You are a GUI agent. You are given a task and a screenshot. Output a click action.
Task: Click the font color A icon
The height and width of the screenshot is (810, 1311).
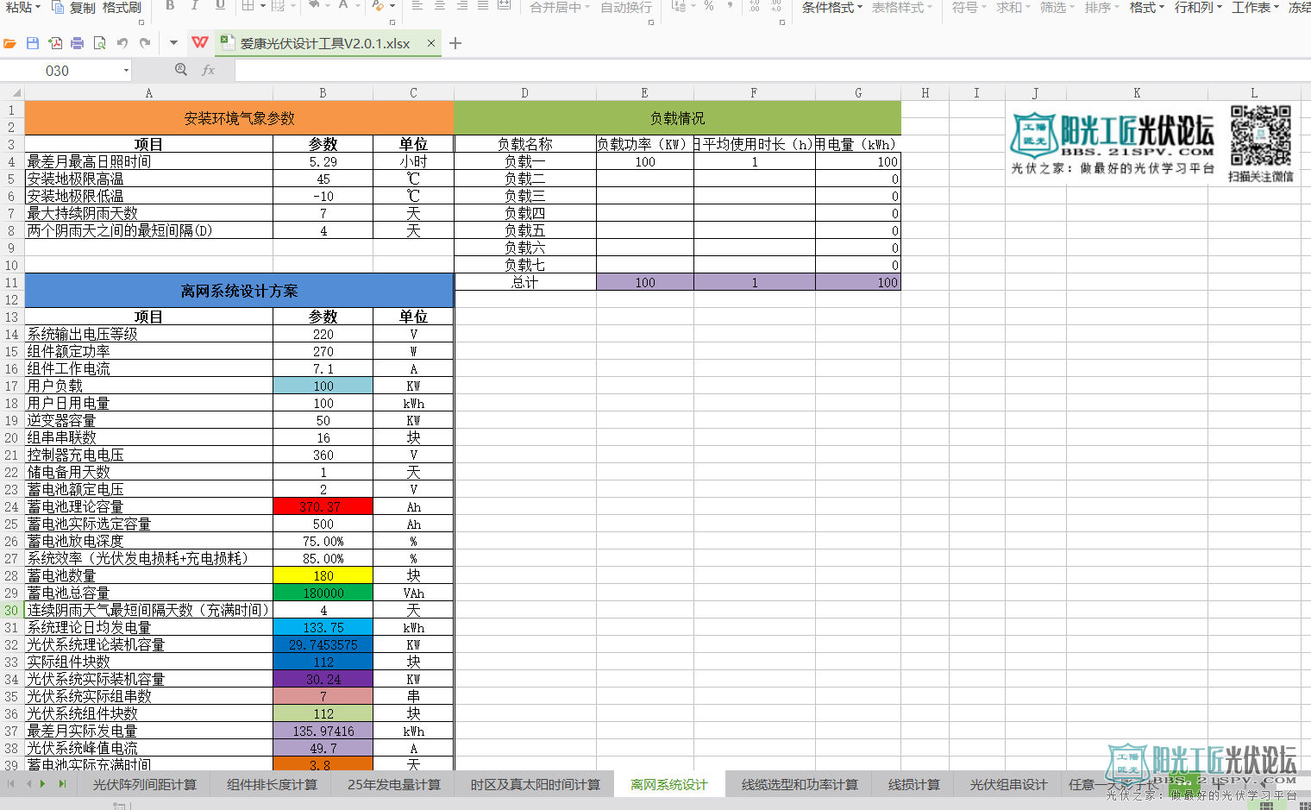click(x=343, y=6)
